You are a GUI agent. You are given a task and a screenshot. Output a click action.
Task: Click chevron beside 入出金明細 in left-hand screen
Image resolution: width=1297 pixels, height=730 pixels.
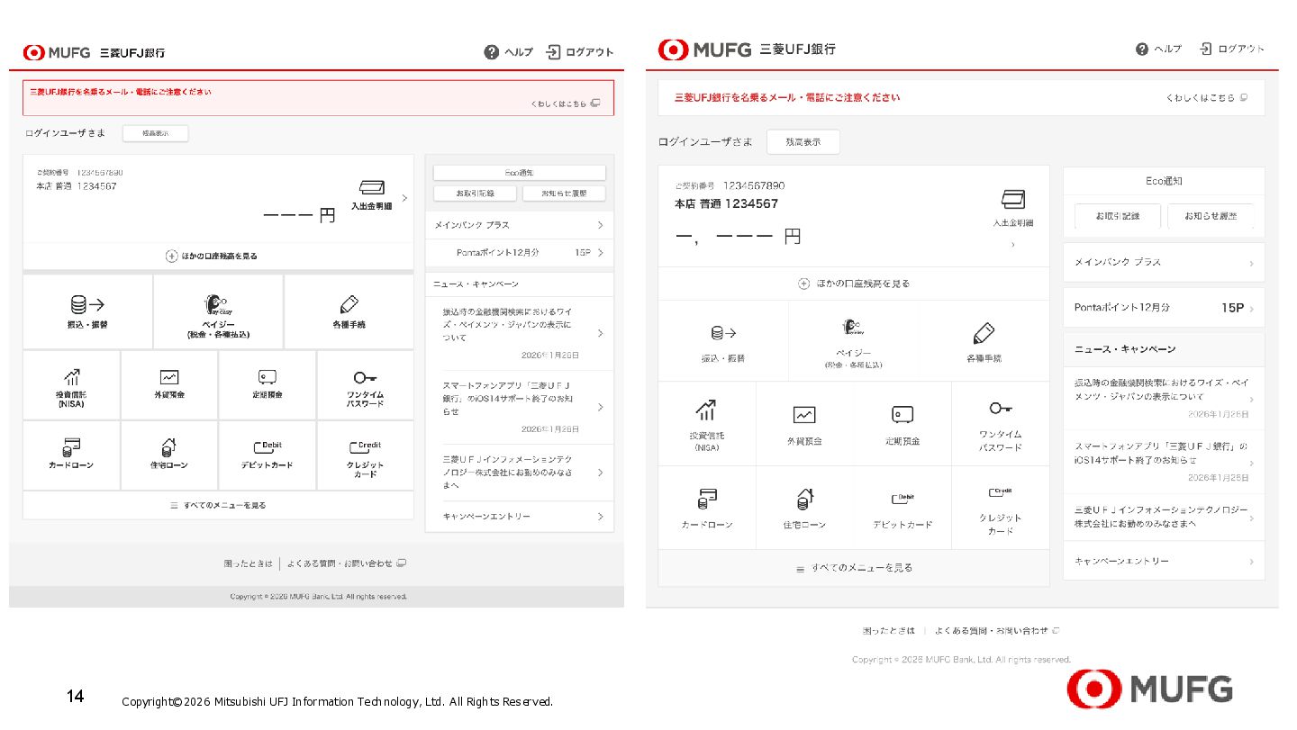point(404,198)
